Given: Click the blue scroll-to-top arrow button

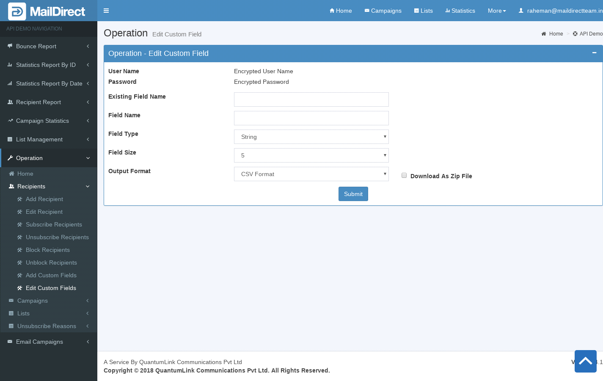Looking at the screenshot, I should [x=585, y=361].
